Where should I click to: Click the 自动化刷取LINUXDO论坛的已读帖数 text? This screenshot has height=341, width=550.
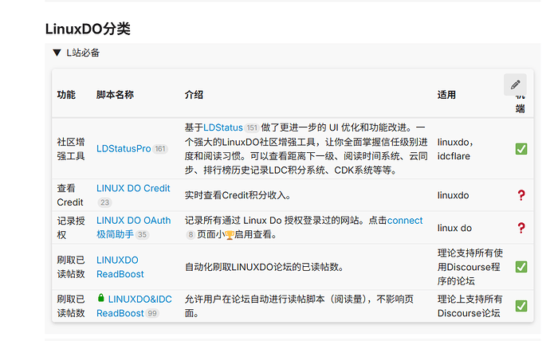tap(264, 267)
